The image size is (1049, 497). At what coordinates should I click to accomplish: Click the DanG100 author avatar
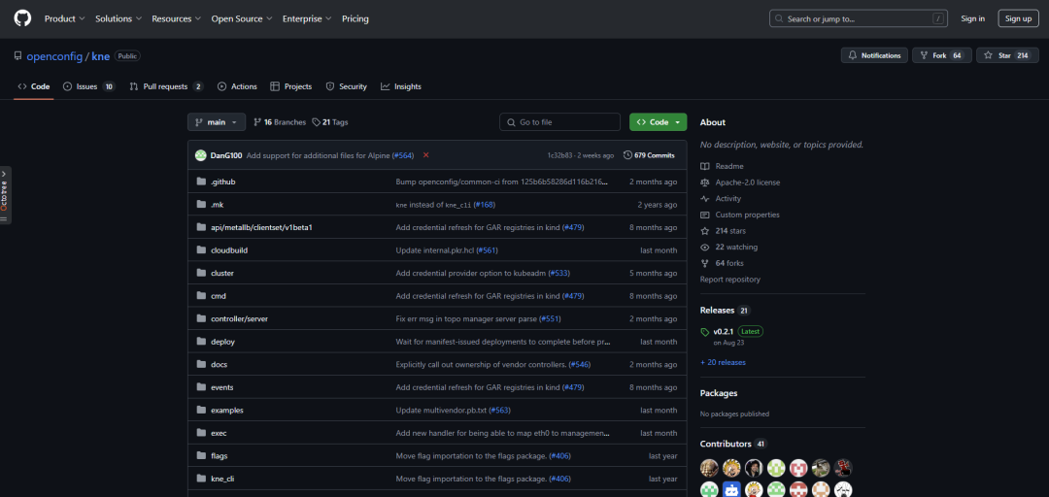pos(201,155)
